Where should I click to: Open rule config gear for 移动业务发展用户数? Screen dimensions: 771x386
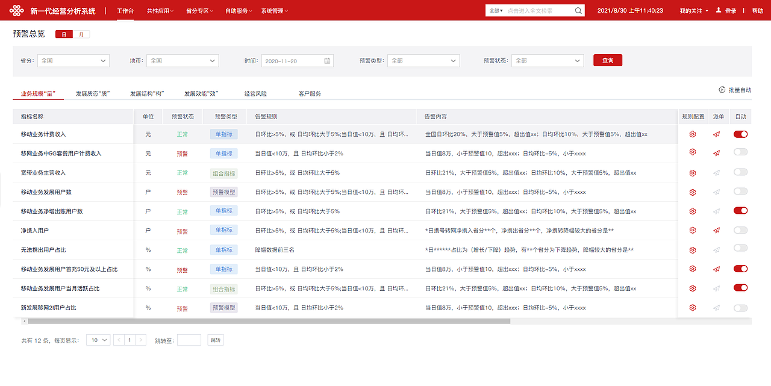(693, 192)
